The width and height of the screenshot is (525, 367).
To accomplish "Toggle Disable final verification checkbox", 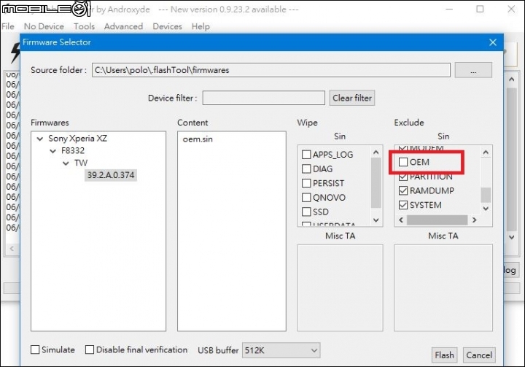I will tap(90, 349).
